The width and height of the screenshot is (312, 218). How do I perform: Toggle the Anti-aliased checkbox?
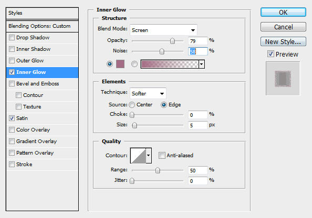click(x=162, y=155)
